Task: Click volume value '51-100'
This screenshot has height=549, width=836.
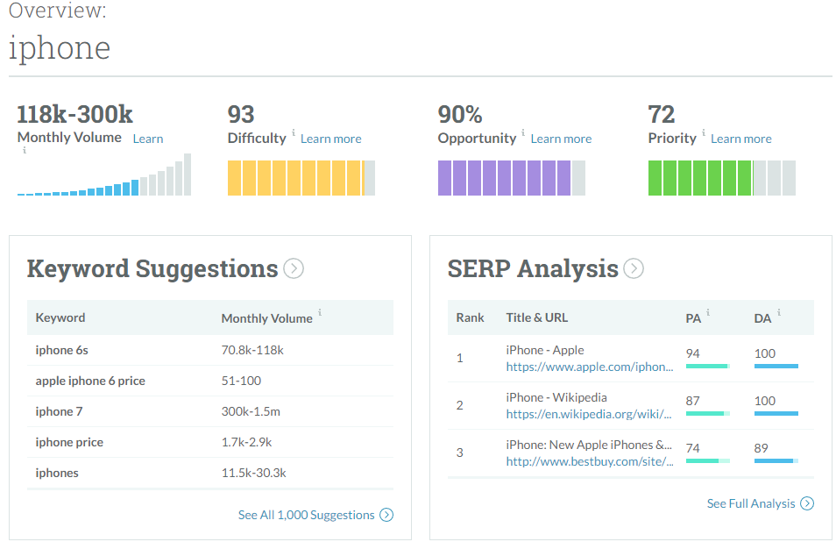Action: click(x=241, y=381)
